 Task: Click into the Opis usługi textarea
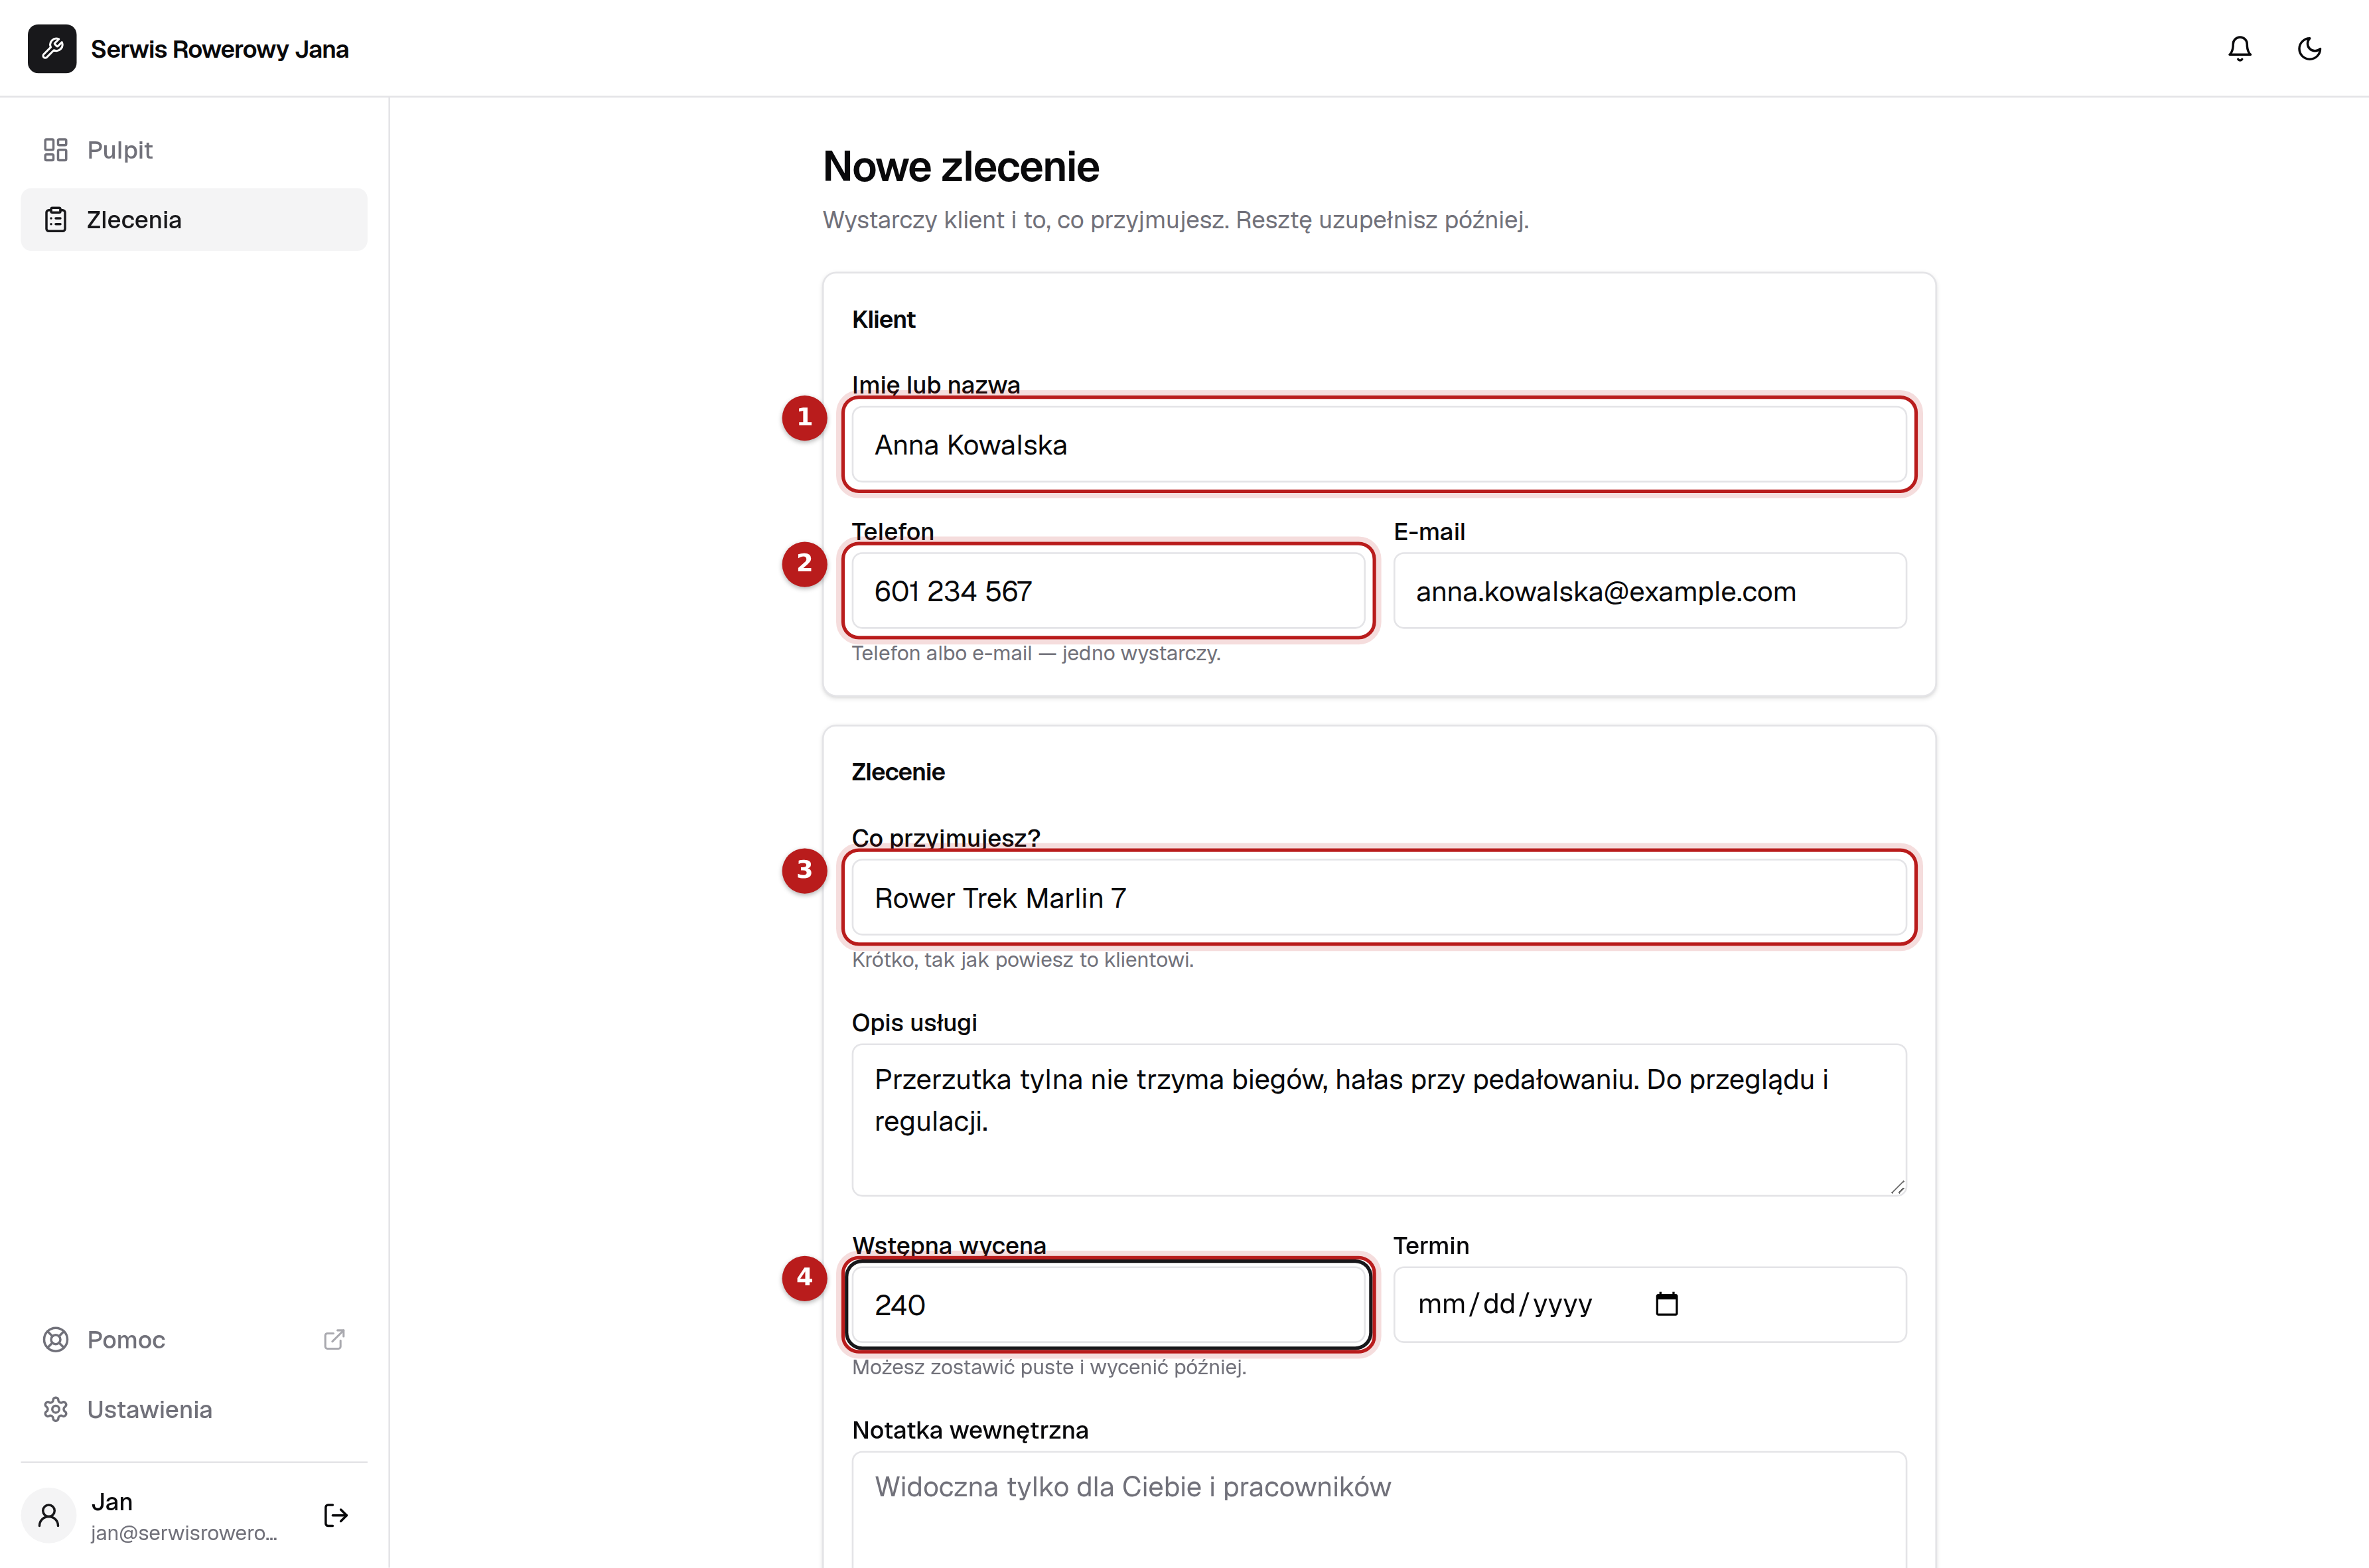[1379, 1120]
